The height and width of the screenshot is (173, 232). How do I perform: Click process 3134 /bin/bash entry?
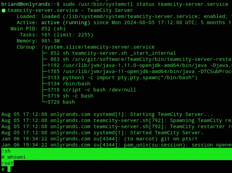click(x=69, y=84)
